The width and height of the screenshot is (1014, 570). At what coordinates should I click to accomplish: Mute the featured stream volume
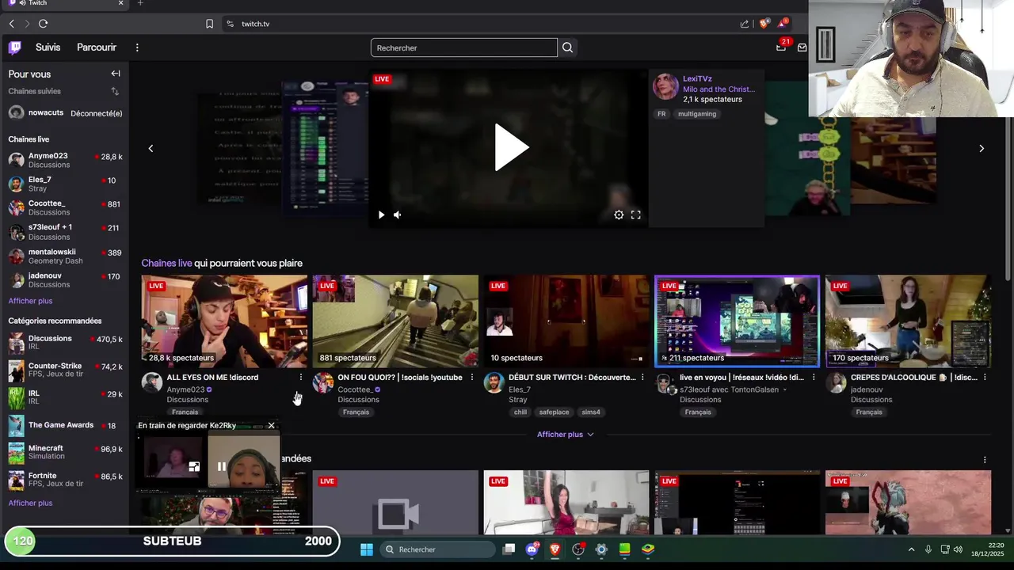[397, 215]
